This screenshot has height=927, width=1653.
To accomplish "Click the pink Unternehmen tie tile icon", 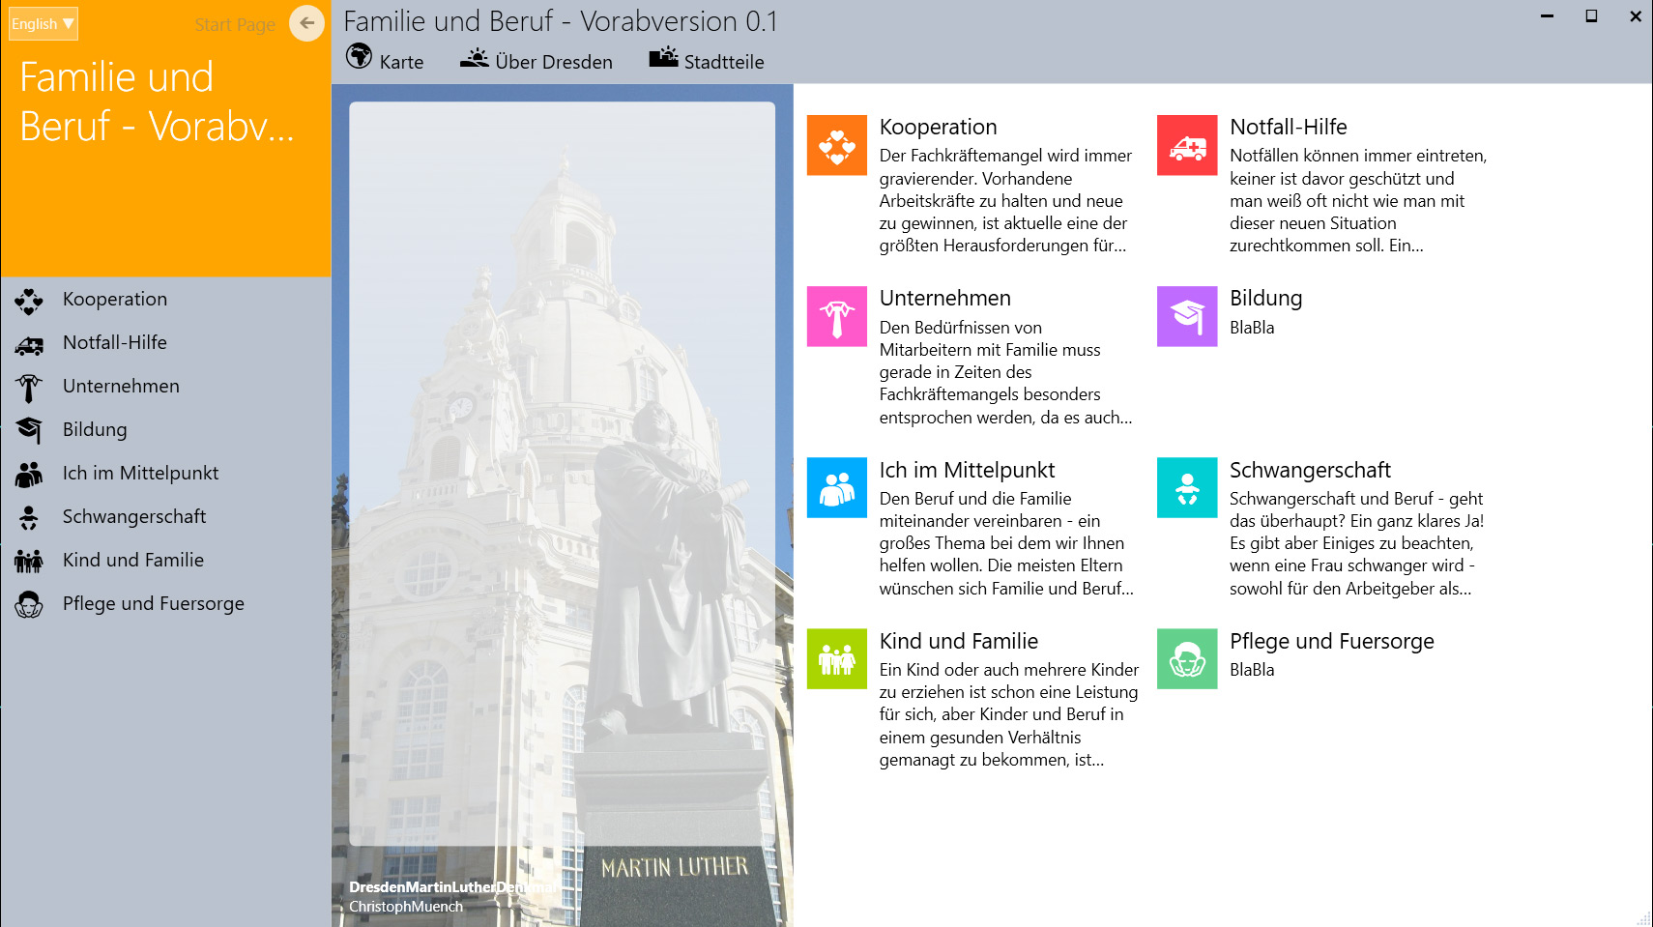I will pyautogui.click(x=836, y=317).
